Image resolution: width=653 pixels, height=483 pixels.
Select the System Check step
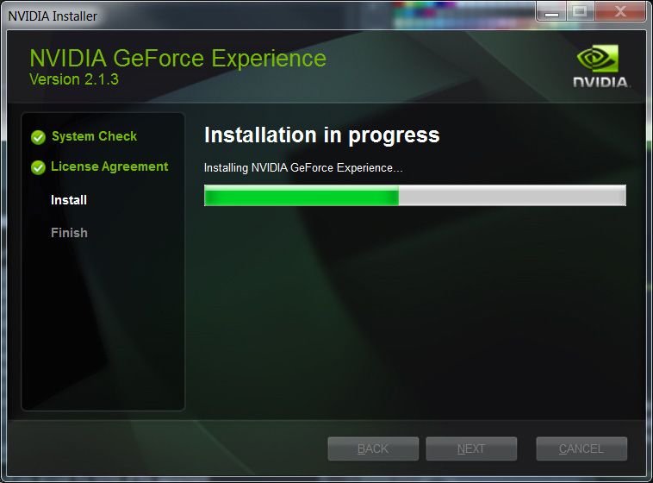tap(94, 136)
